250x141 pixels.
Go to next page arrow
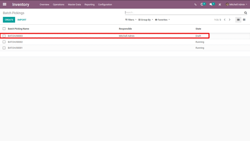click(230, 20)
